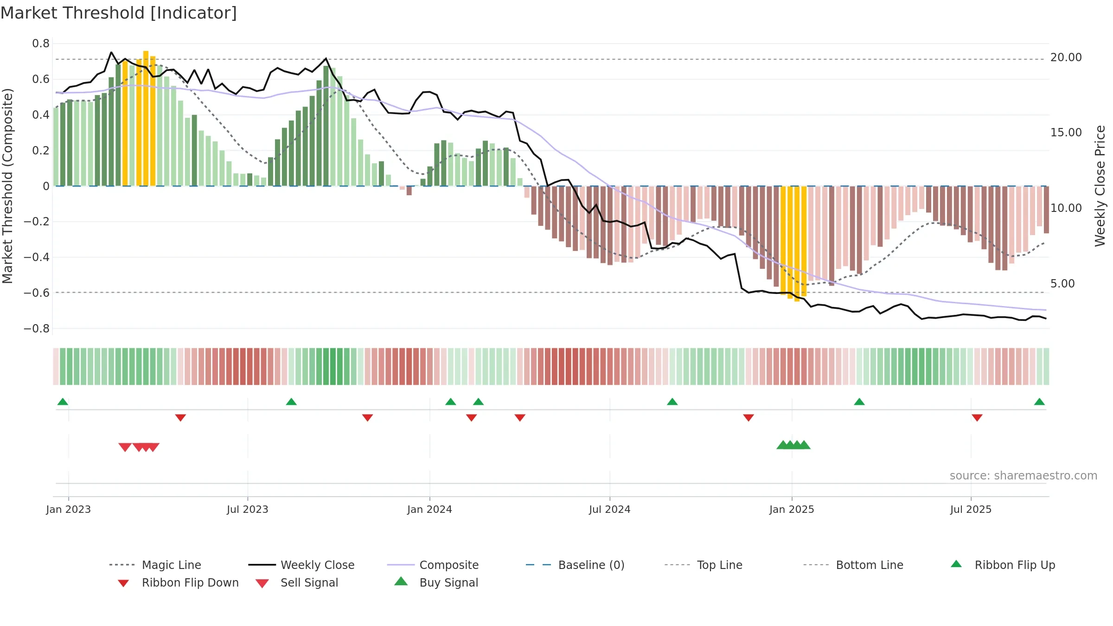Click the −0.6 left axis label
1113x626 pixels.
[x=36, y=293]
